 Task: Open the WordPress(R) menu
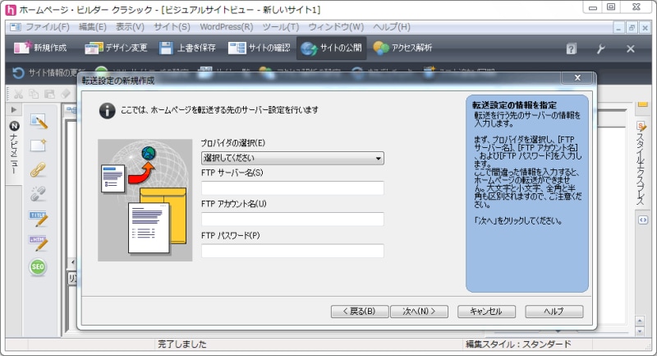click(227, 27)
